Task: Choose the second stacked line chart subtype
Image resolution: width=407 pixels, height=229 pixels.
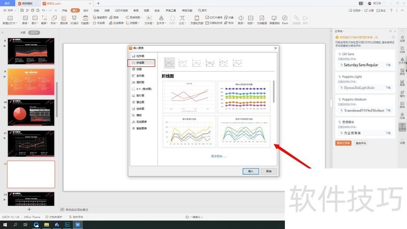Action: click(x=183, y=63)
